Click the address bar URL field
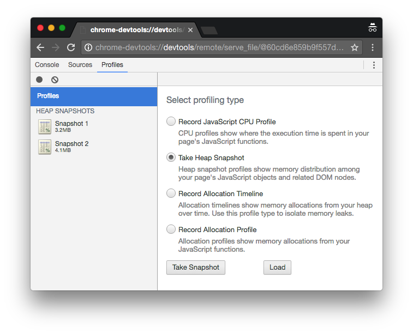The height and width of the screenshot is (334, 413). (x=219, y=47)
